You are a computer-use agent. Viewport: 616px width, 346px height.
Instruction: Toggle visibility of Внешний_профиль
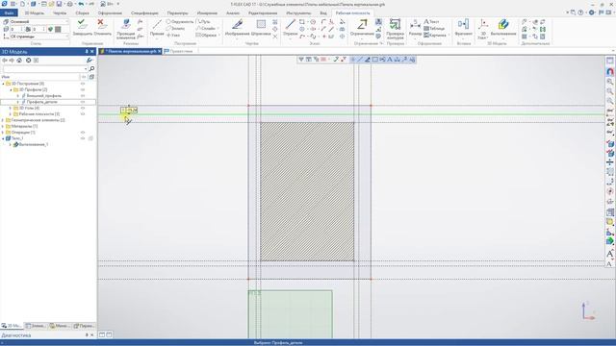coord(83,96)
